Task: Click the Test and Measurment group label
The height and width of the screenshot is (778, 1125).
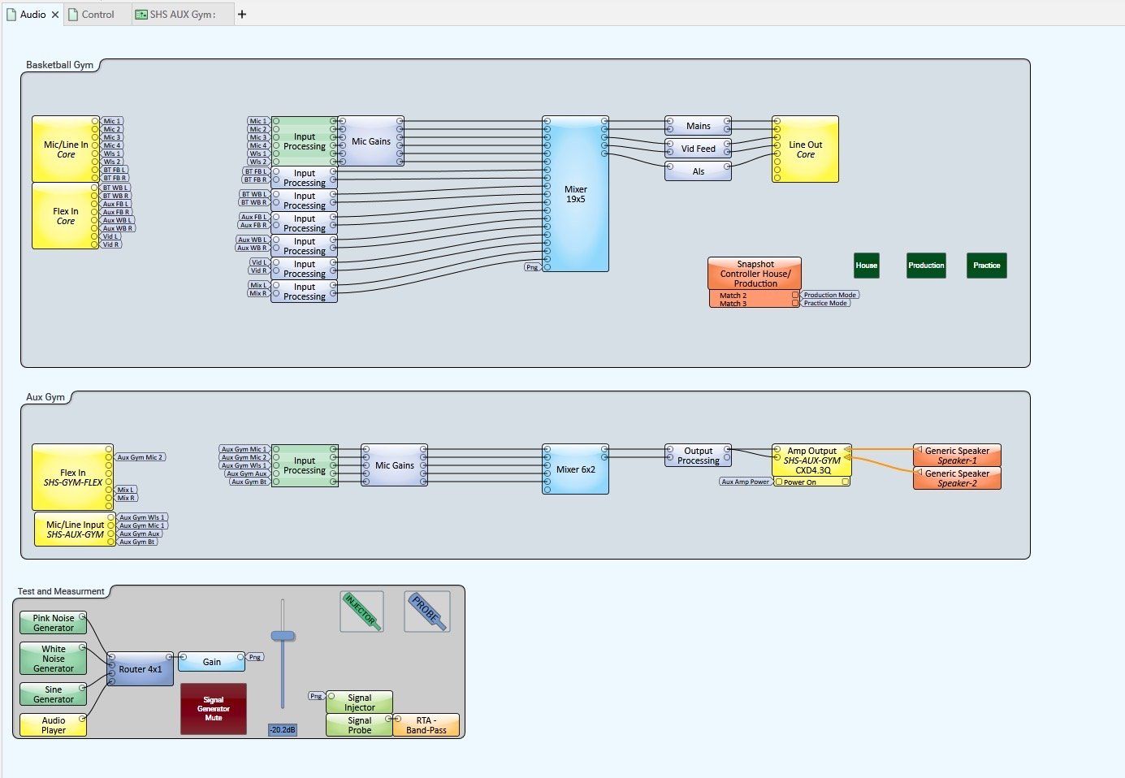Action: click(61, 591)
